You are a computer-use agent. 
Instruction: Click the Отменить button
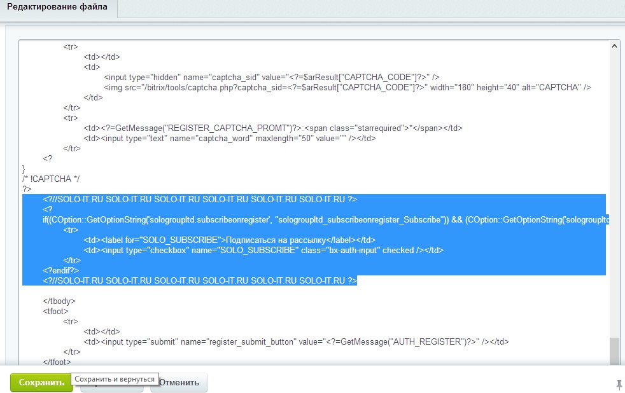[179, 382]
